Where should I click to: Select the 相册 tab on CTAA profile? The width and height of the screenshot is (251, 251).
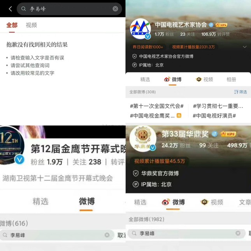(231, 79)
